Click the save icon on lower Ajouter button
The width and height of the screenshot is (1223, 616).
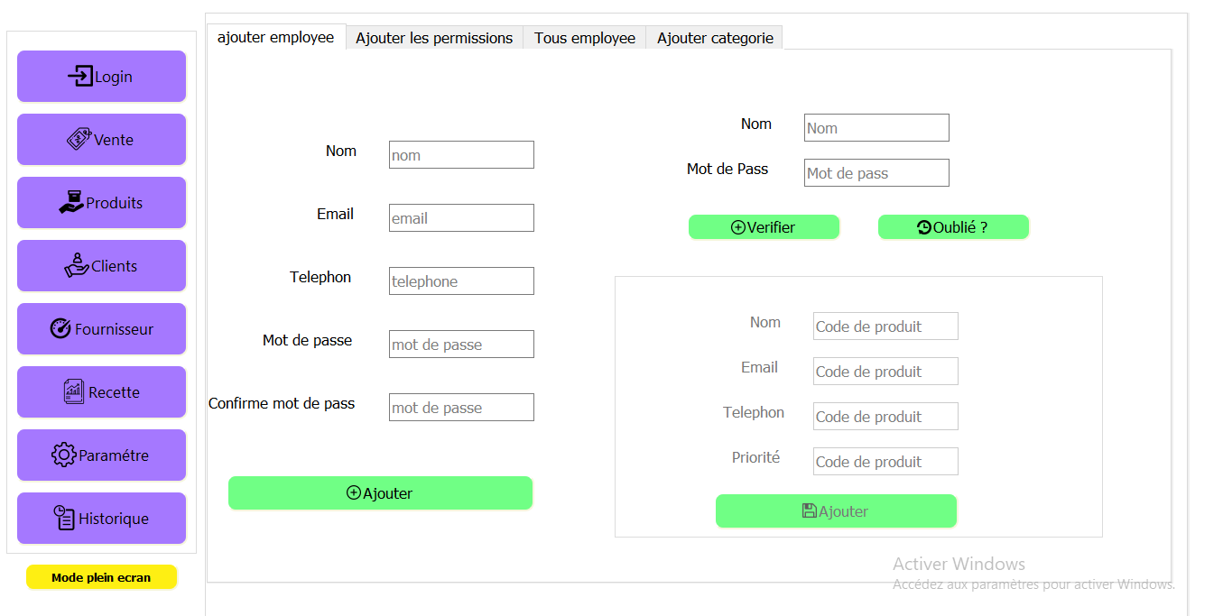809,510
